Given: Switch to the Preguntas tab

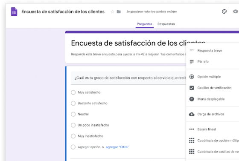Looking at the screenshot, I should (x=145, y=24).
